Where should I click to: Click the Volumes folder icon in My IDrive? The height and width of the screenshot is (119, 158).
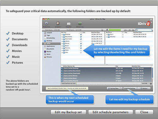[109, 37]
